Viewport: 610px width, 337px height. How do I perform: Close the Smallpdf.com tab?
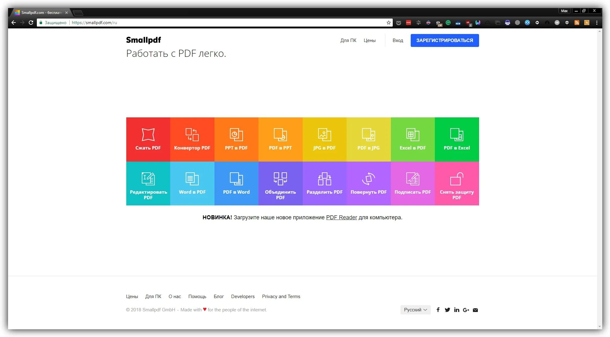(x=67, y=13)
